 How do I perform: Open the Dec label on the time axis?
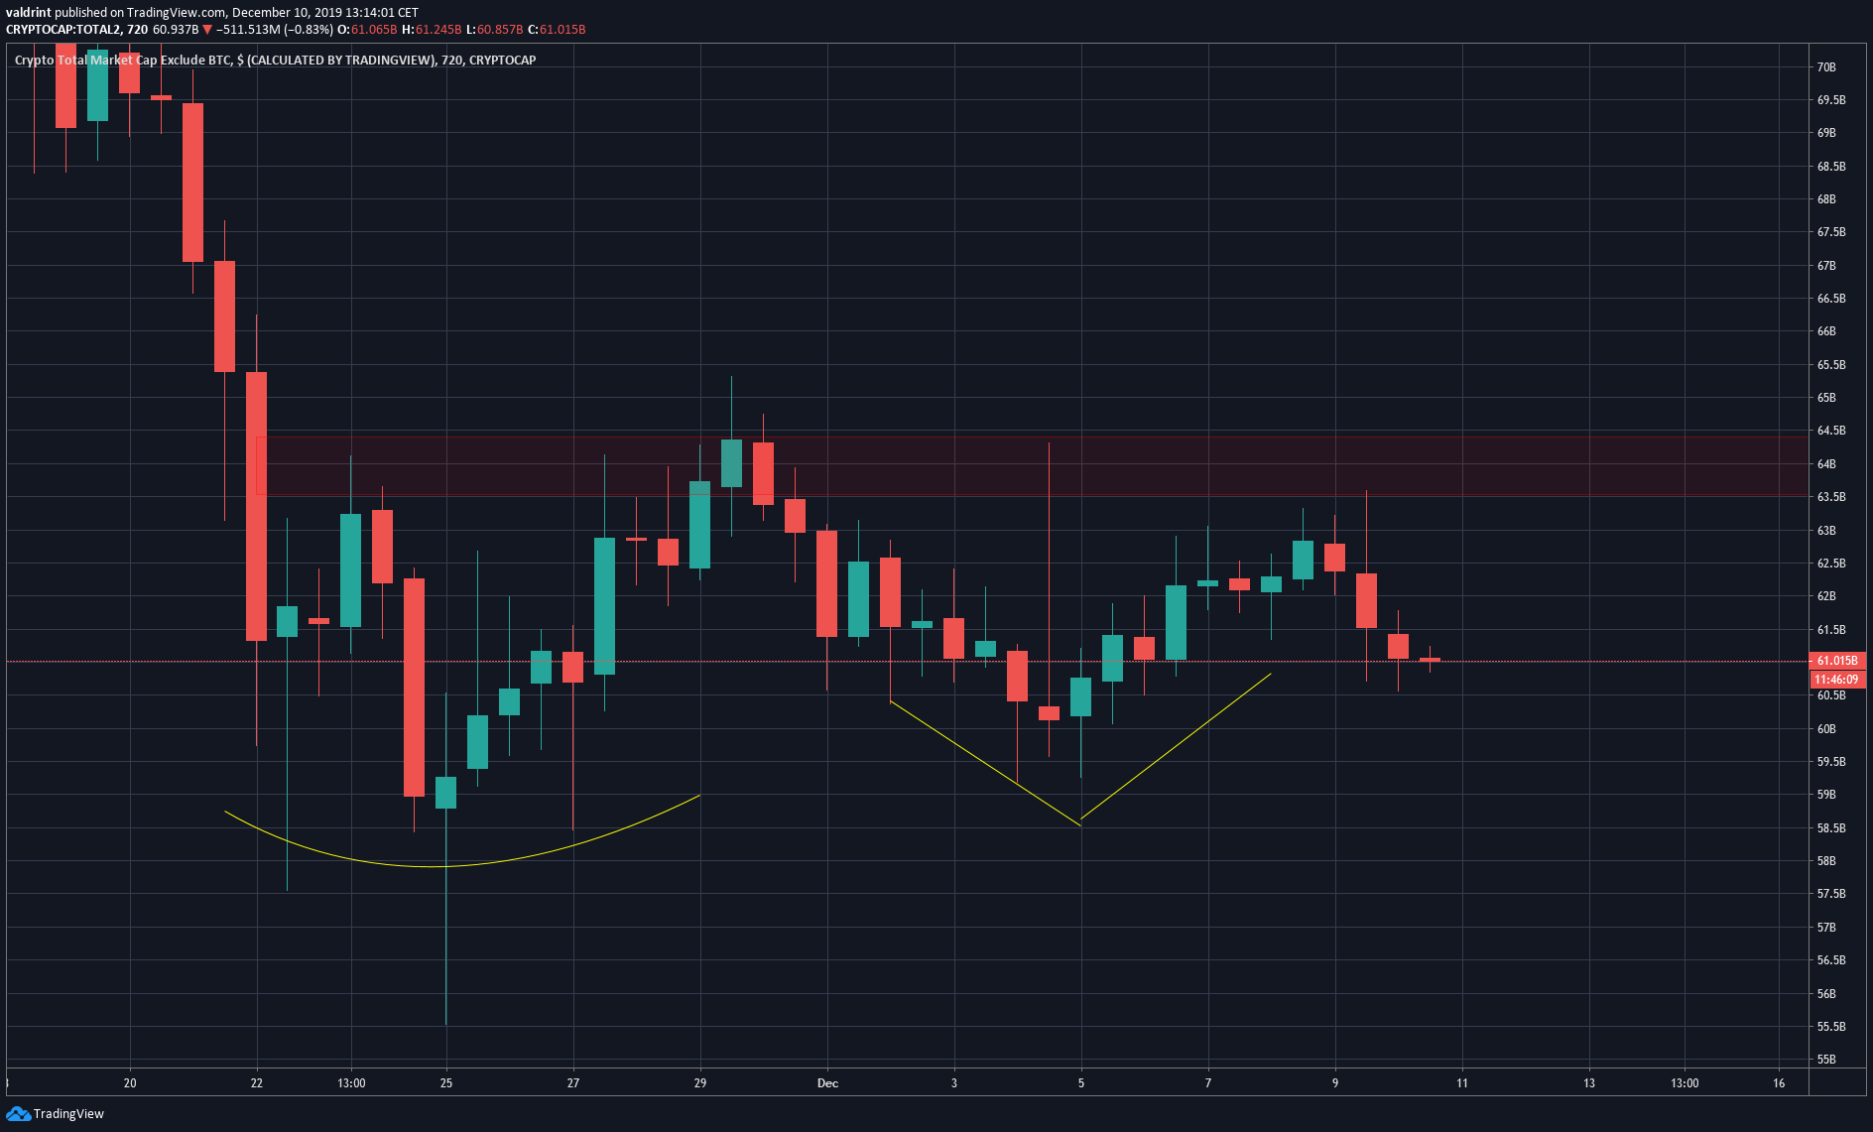tap(826, 1083)
